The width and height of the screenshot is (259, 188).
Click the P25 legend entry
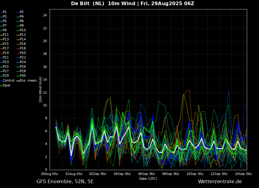pyautogui.click(x=4, y=66)
